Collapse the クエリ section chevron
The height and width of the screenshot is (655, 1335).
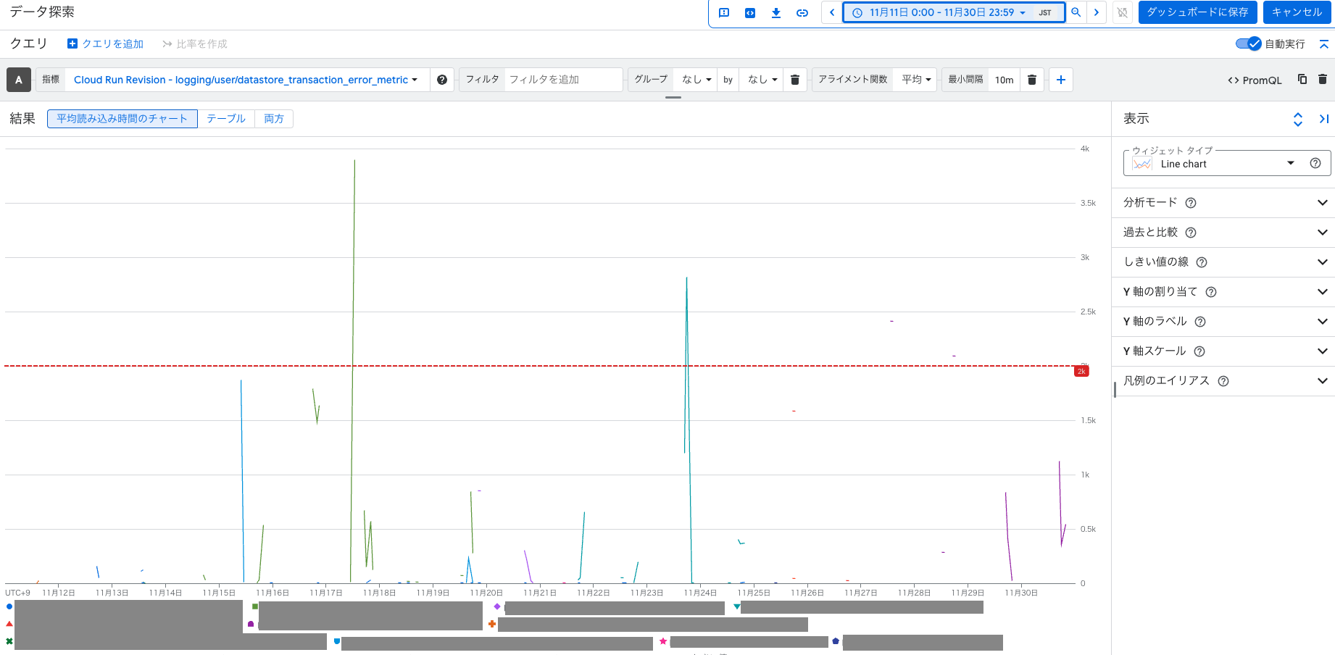(x=1324, y=44)
